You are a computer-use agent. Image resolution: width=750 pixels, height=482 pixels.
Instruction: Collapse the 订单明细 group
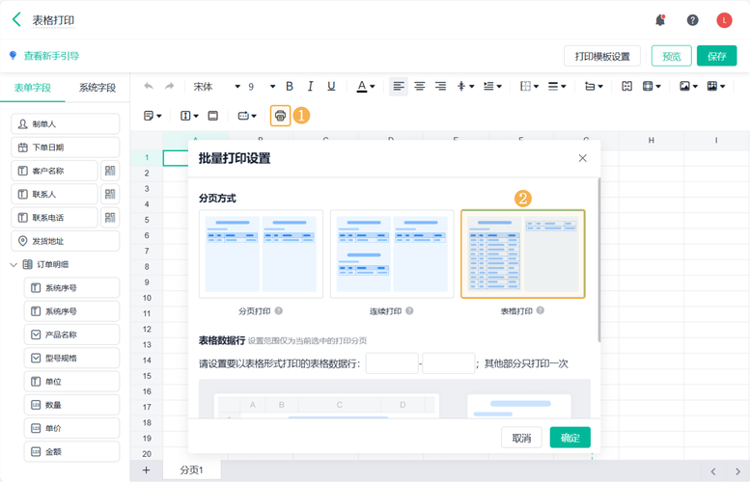click(14, 265)
